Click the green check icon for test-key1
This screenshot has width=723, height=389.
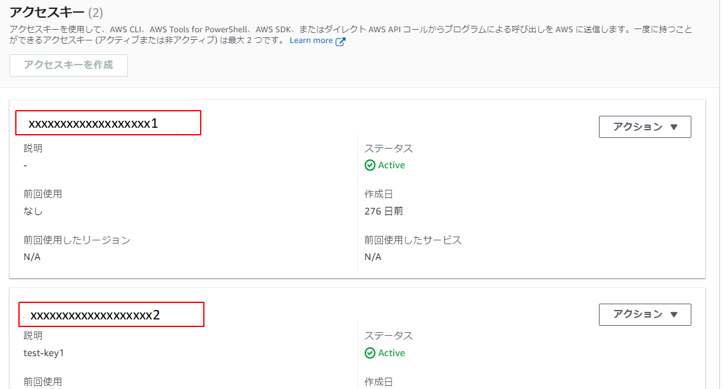(370, 353)
